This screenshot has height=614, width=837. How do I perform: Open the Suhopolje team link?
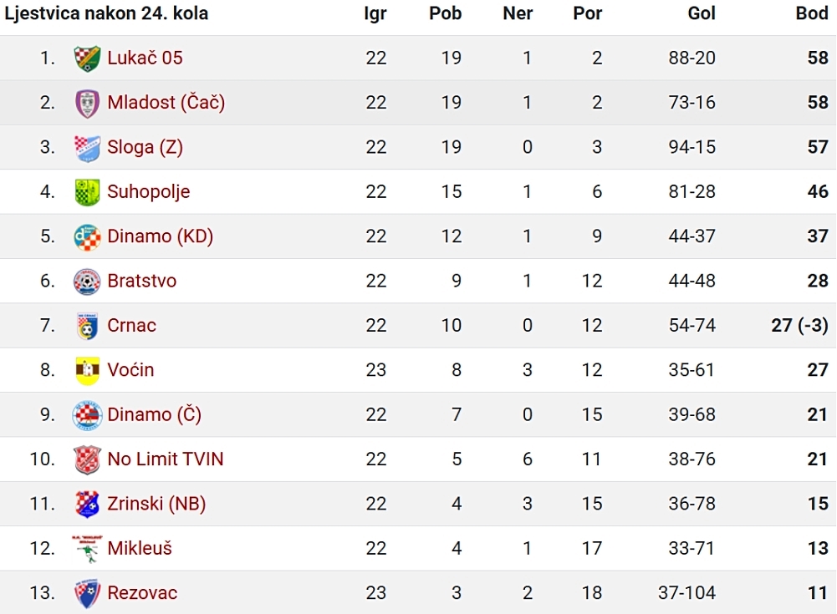[x=148, y=192]
